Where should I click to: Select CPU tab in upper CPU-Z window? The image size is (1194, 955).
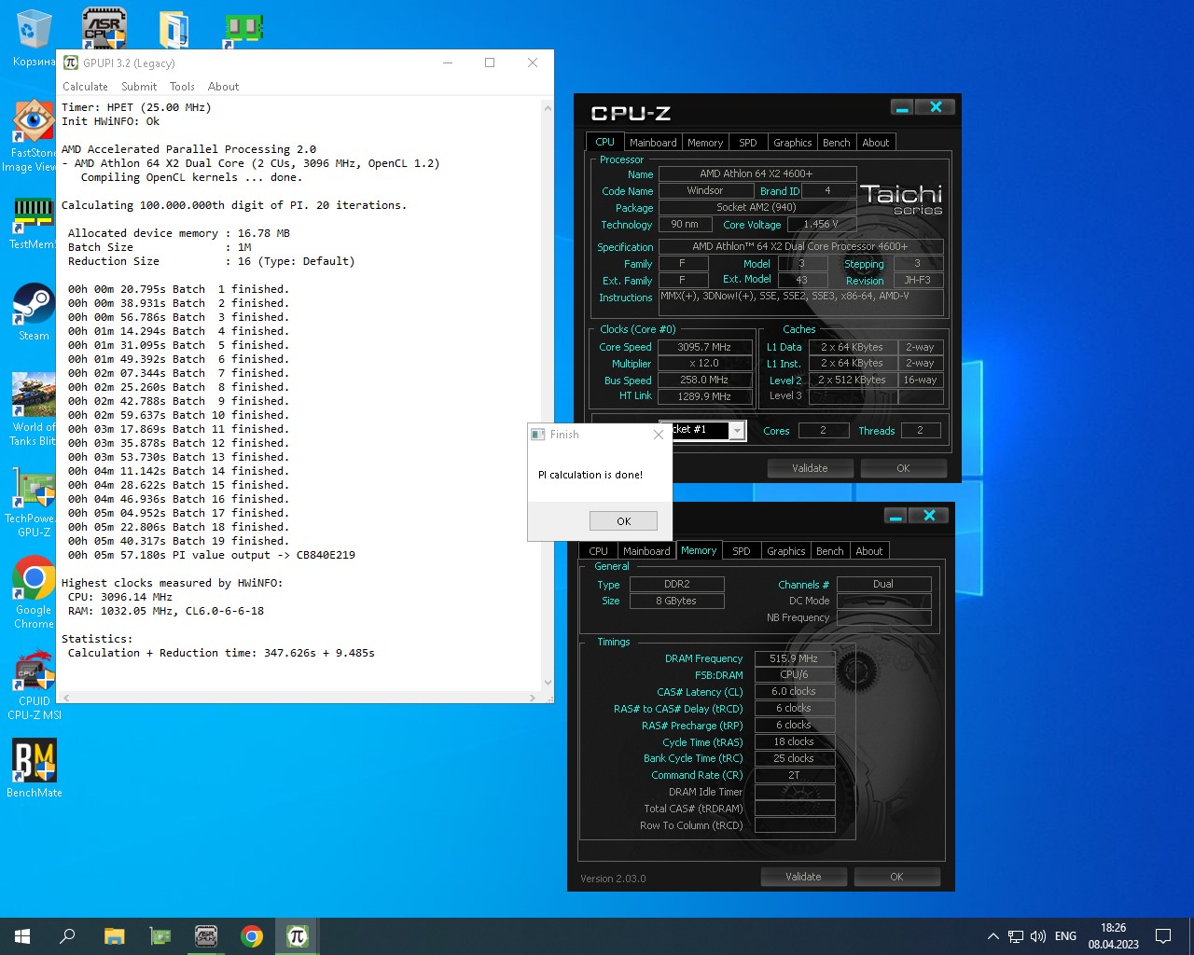tap(604, 142)
